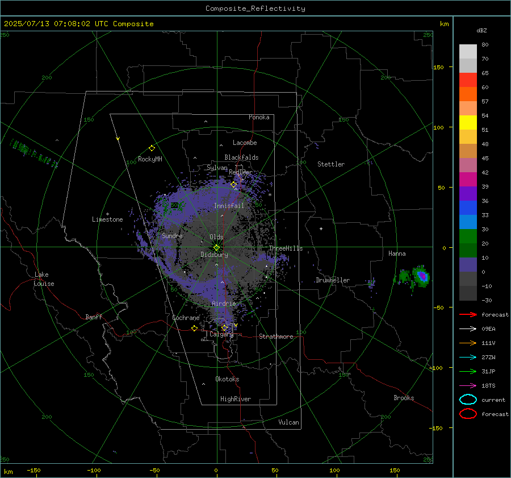Select the 'Sundre' map label
Viewport: 511px width, 478px height.
click(x=172, y=235)
